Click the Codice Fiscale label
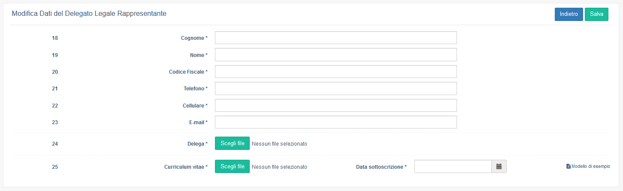The width and height of the screenshot is (623, 191). coord(188,72)
